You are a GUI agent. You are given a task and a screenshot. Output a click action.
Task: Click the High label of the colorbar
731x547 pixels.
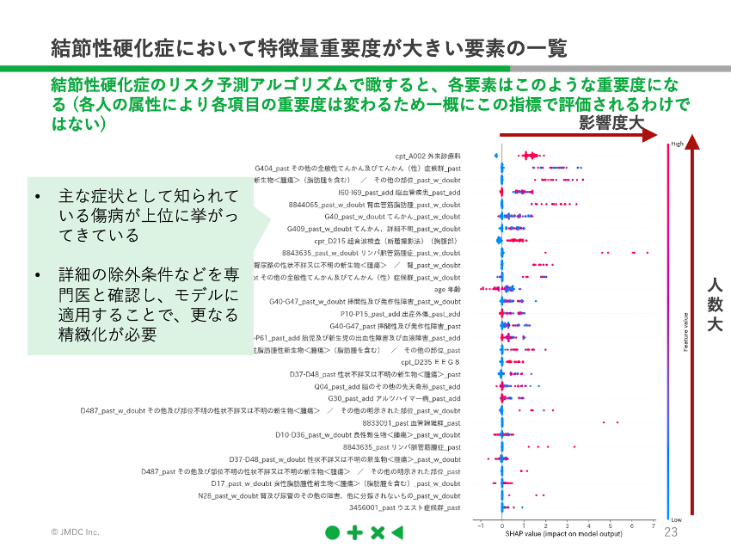677,144
